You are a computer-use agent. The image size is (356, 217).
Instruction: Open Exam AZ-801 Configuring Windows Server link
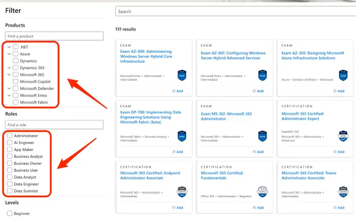(x=233, y=55)
